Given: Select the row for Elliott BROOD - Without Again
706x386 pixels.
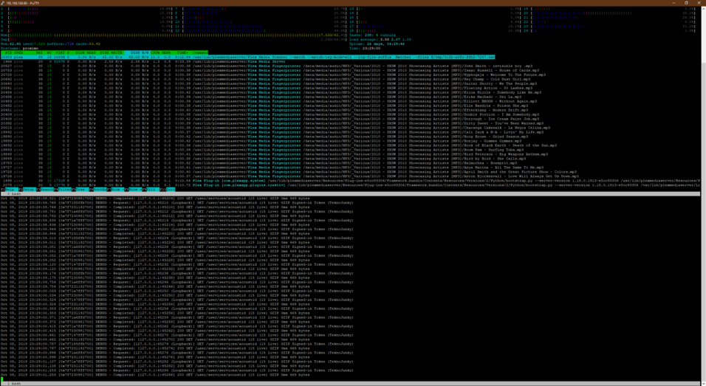Looking at the screenshot, I should tap(269, 101).
